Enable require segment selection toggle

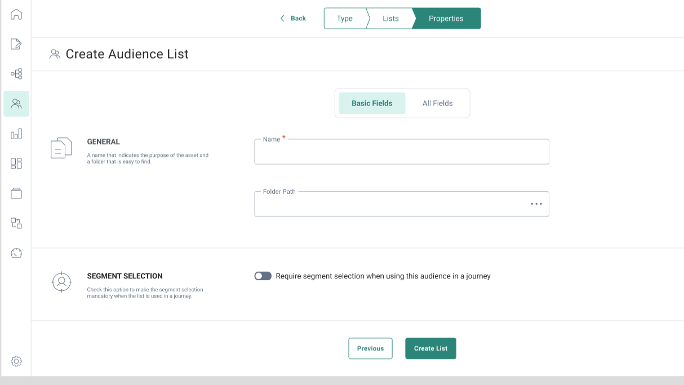(263, 276)
